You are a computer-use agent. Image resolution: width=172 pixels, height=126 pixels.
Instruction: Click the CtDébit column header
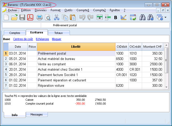[122, 47]
